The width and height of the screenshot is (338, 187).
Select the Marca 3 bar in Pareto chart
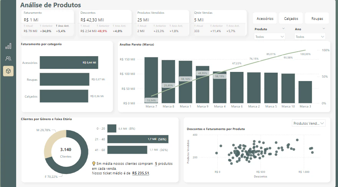tap(305, 92)
